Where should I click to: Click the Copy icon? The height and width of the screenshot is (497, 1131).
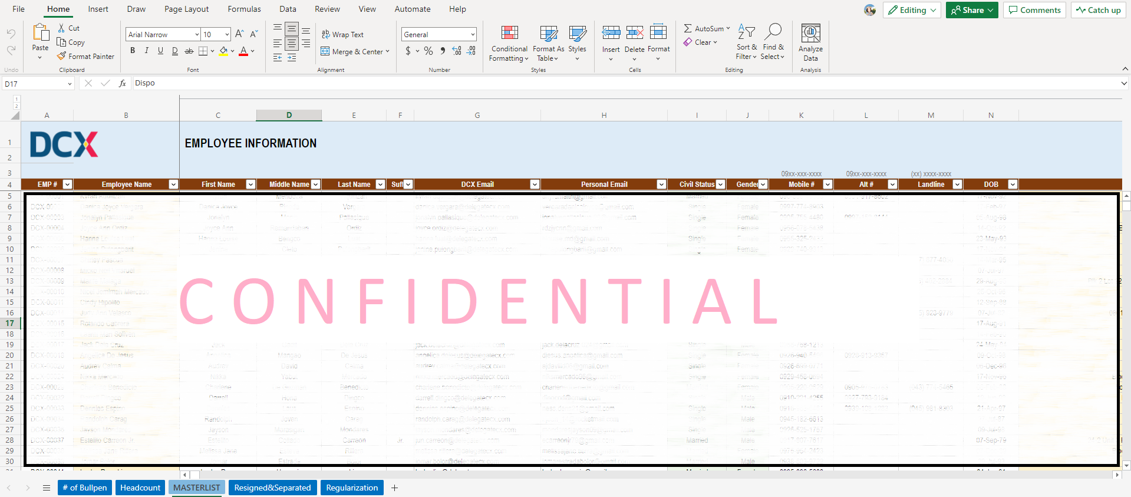pyautogui.click(x=61, y=42)
